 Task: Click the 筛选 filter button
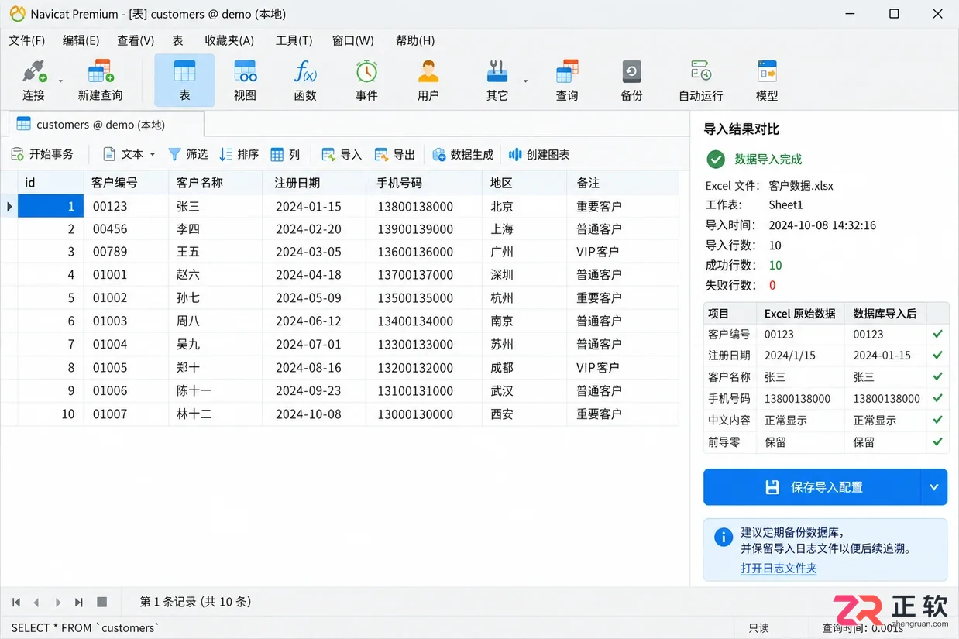point(188,154)
